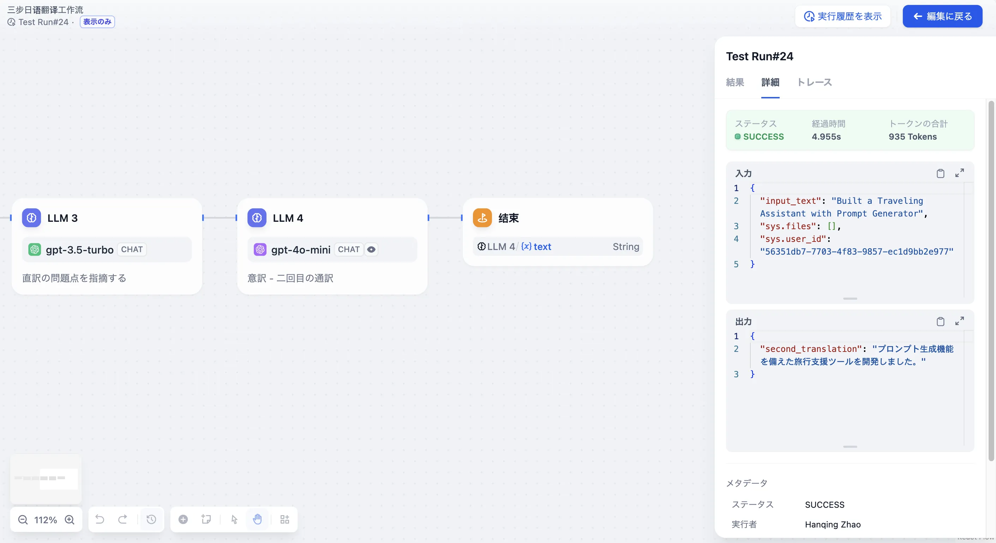Click the undo arrow icon

point(100,519)
